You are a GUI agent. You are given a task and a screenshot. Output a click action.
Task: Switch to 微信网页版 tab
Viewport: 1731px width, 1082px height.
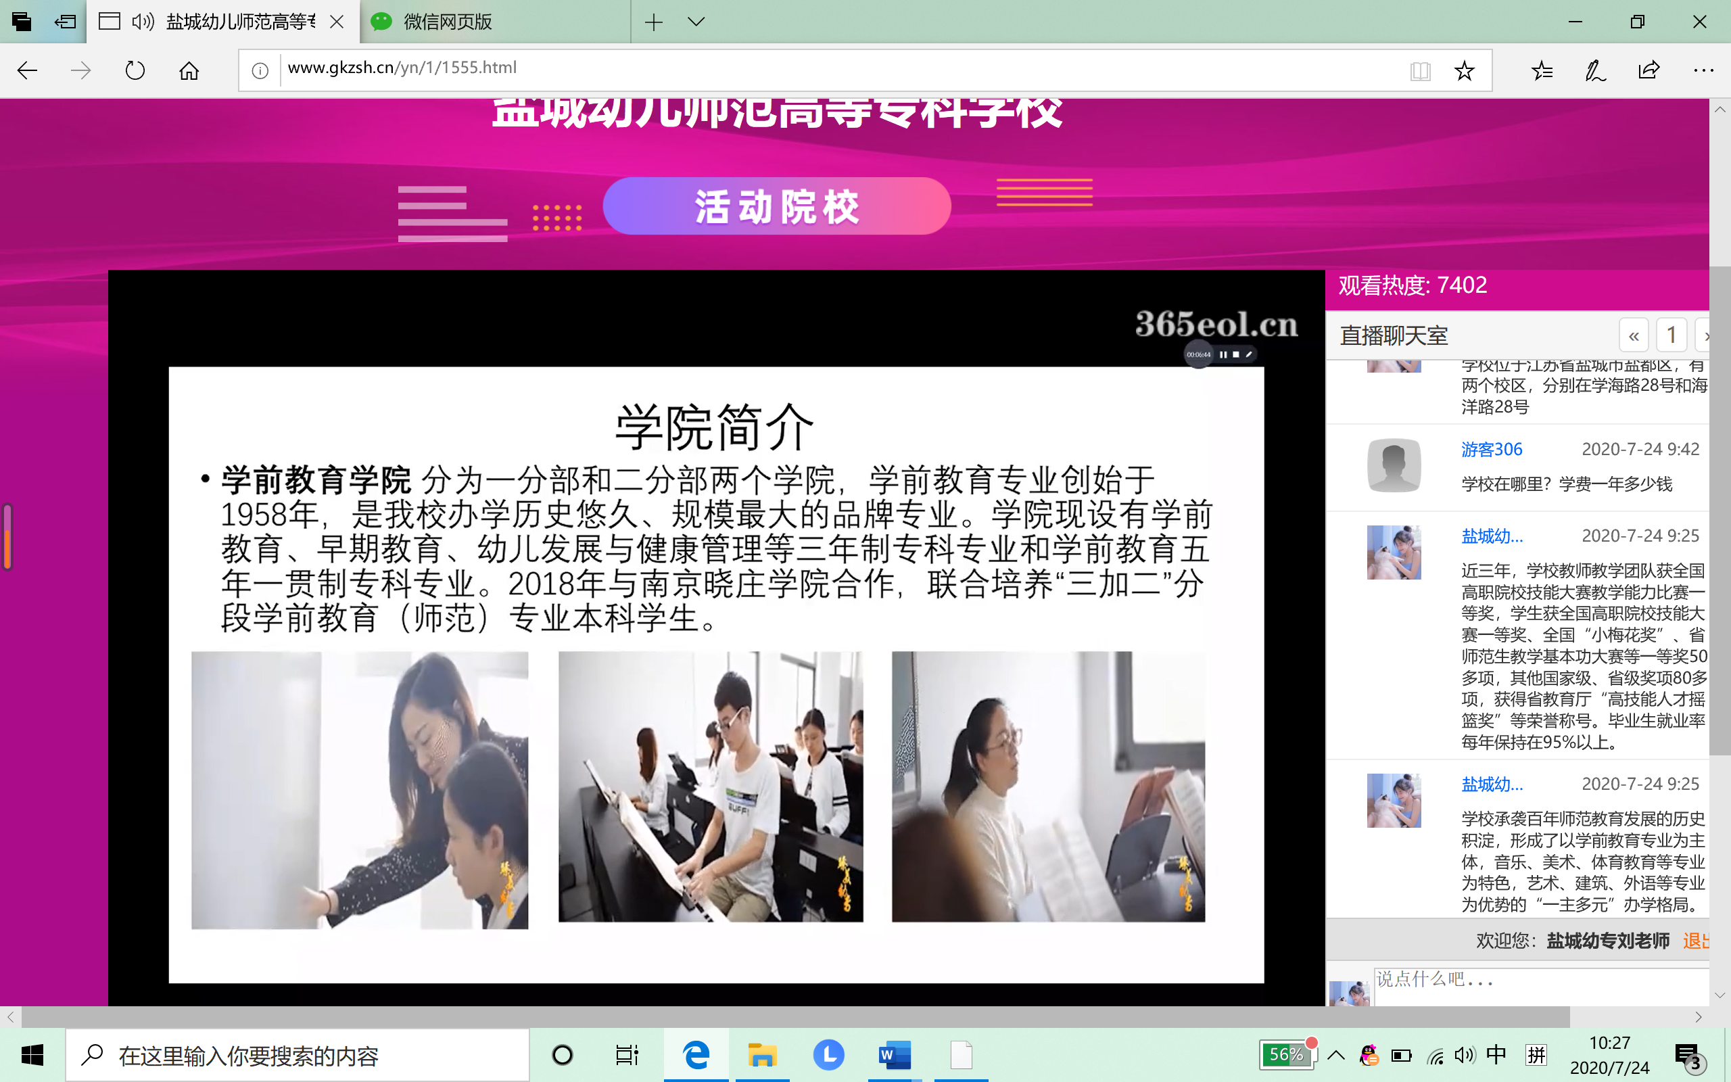pos(447,22)
